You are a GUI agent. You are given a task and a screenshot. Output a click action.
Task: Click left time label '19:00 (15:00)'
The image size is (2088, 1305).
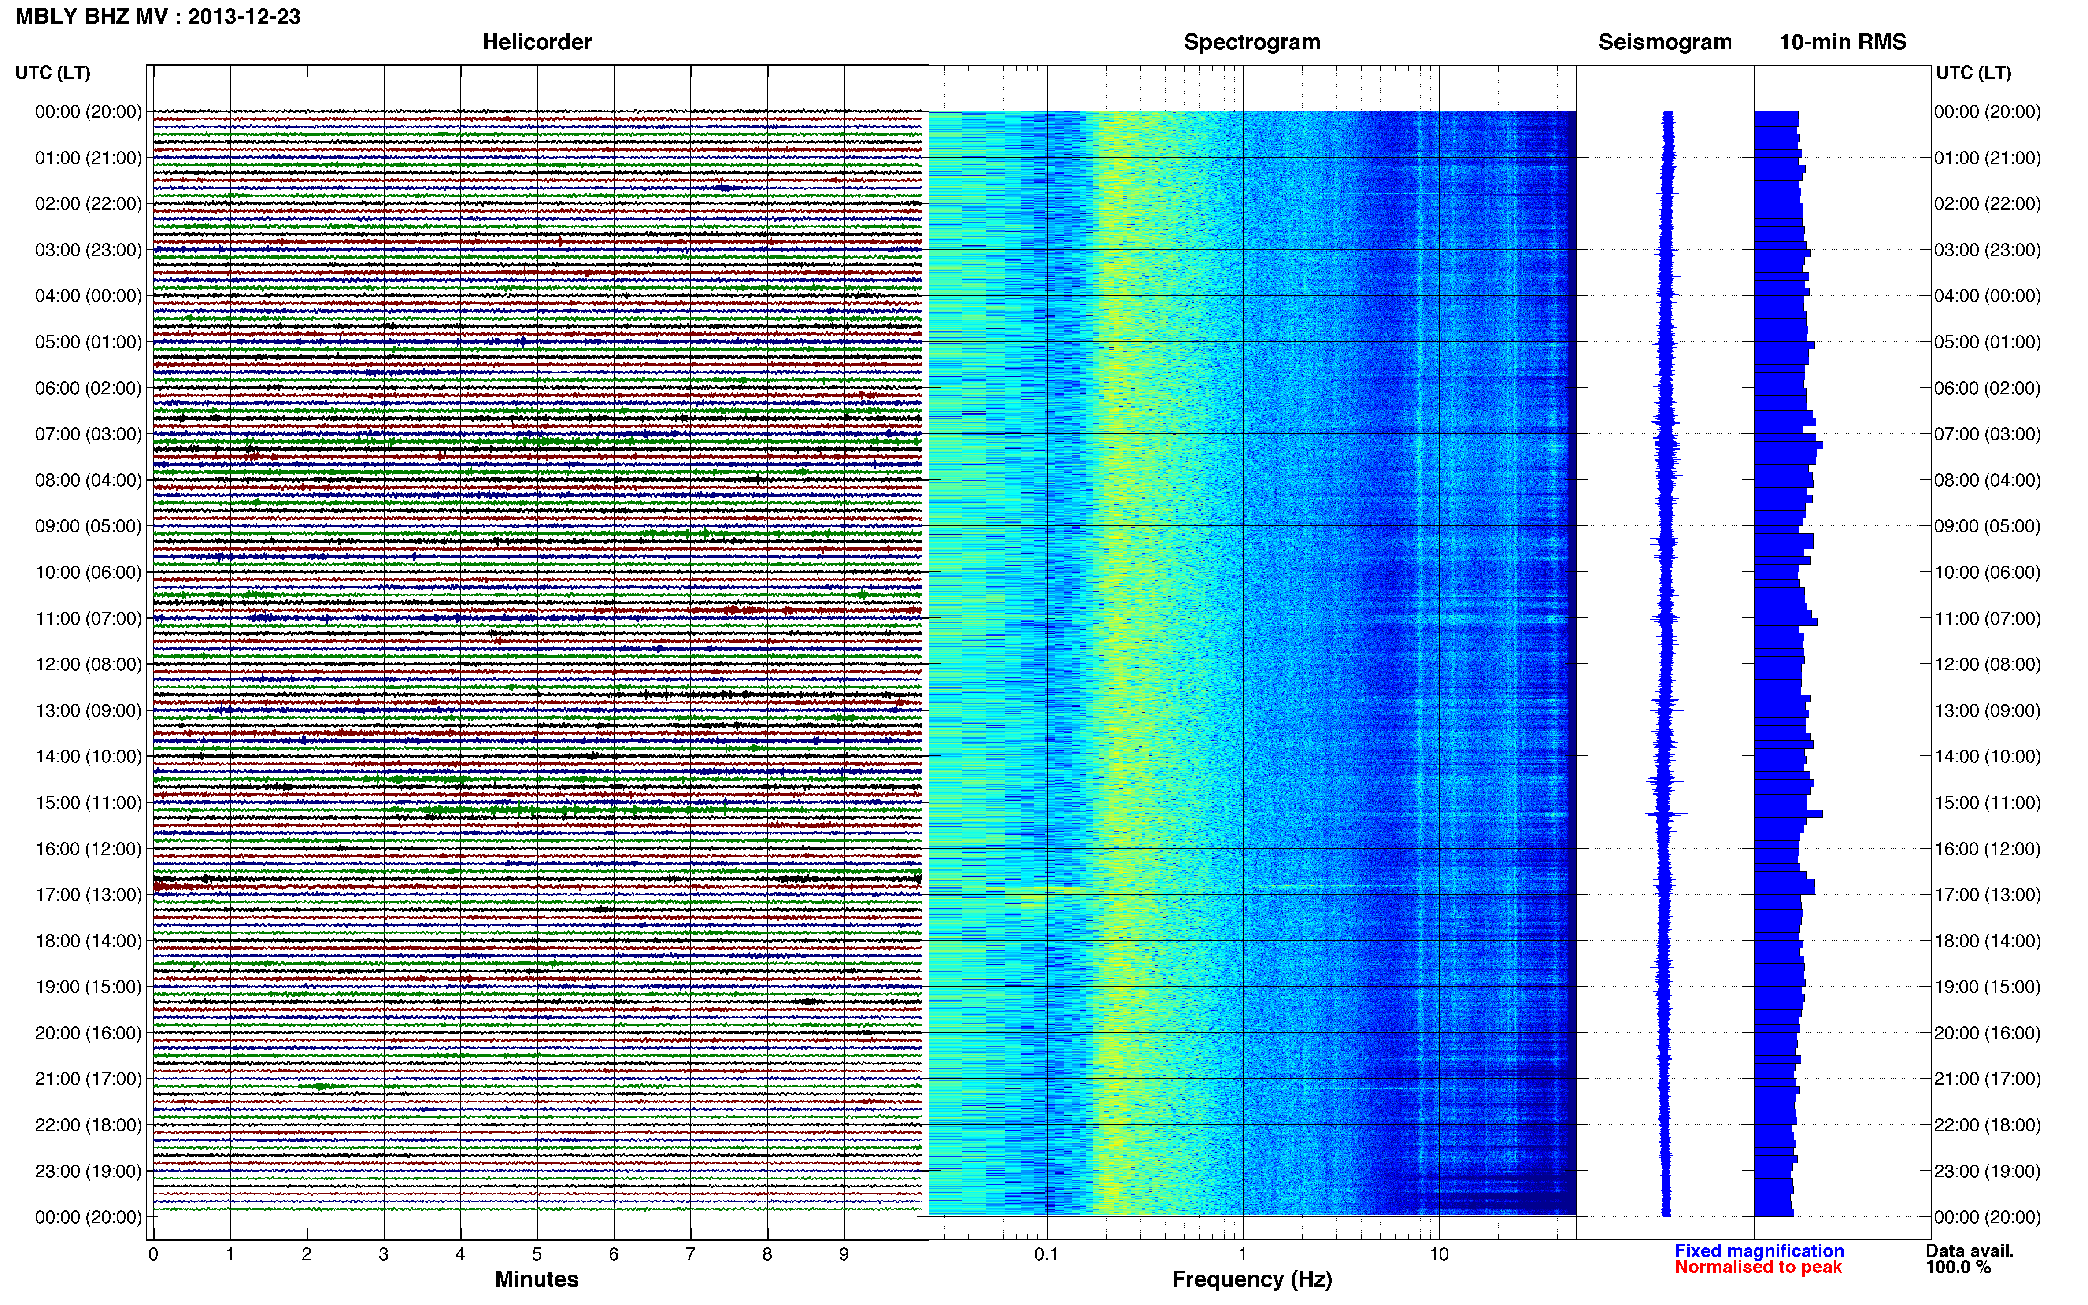coord(88,987)
